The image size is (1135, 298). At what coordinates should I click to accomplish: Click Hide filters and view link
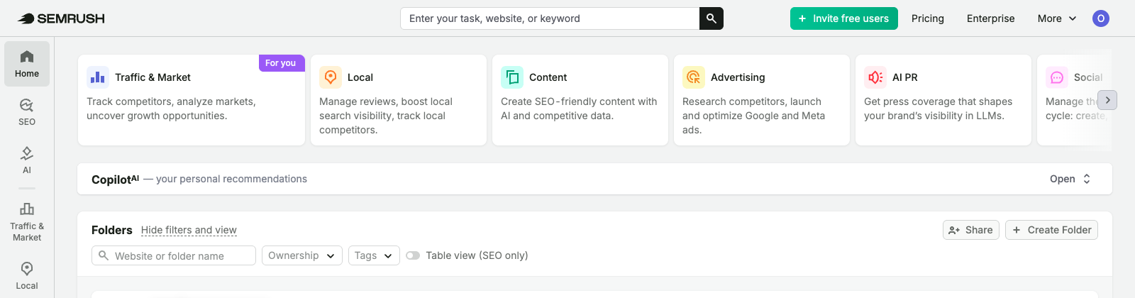click(189, 230)
